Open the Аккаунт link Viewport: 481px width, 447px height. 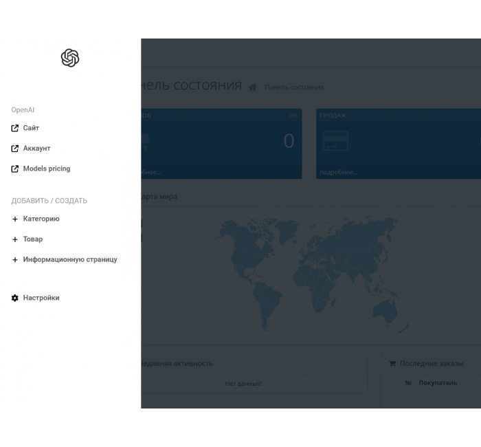pyautogui.click(x=37, y=149)
